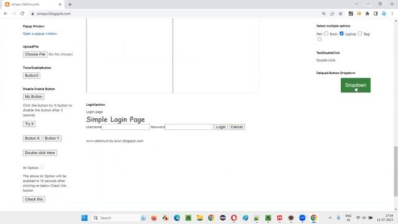Image resolution: width=398 pixels, height=224 pixels.
Task: Click the scrollbar up arrow
Action: tap(396, 21)
